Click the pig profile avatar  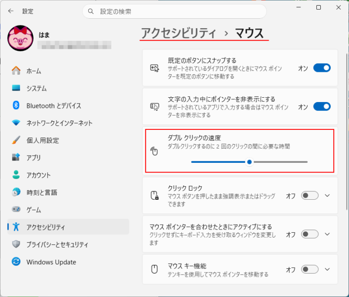[x=21, y=38]
